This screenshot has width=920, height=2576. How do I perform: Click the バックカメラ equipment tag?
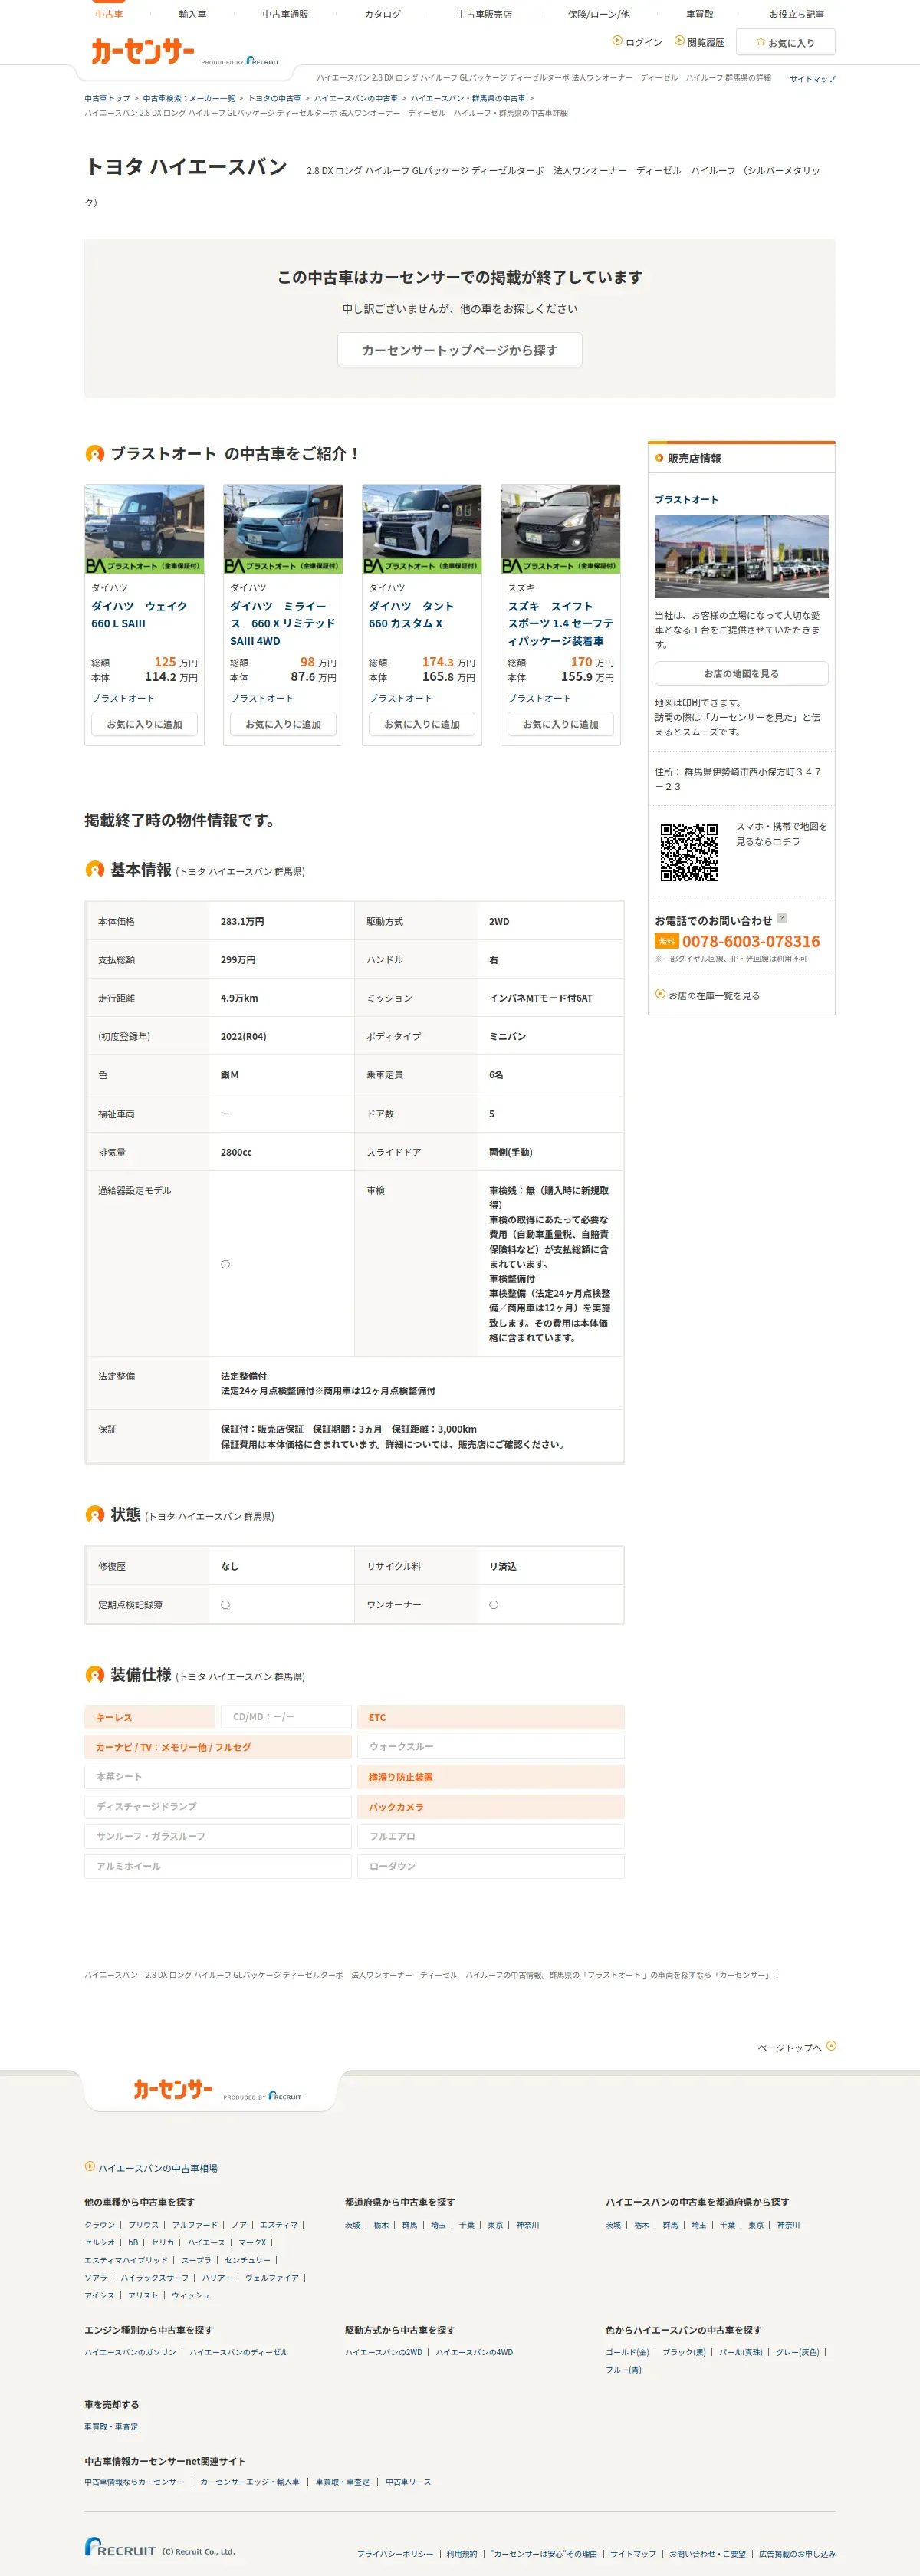pos(491,1806)
